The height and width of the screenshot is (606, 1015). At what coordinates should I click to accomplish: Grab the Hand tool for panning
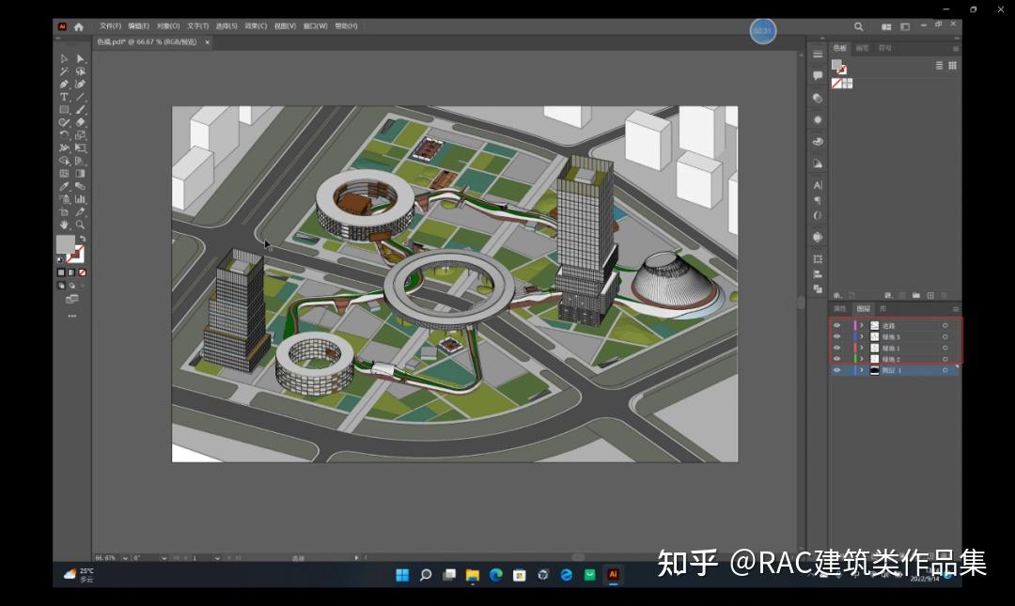(64, 224)
